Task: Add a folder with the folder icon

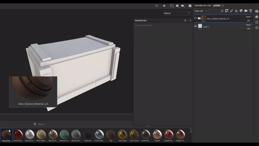Action: [246, 11]
